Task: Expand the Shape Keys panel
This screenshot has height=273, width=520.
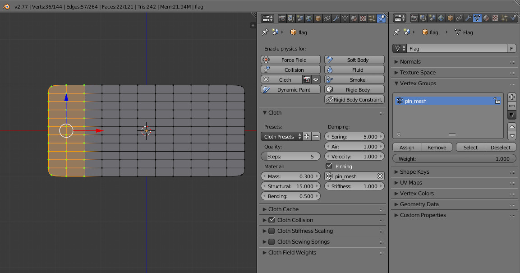Action: (x=396, y=172)
